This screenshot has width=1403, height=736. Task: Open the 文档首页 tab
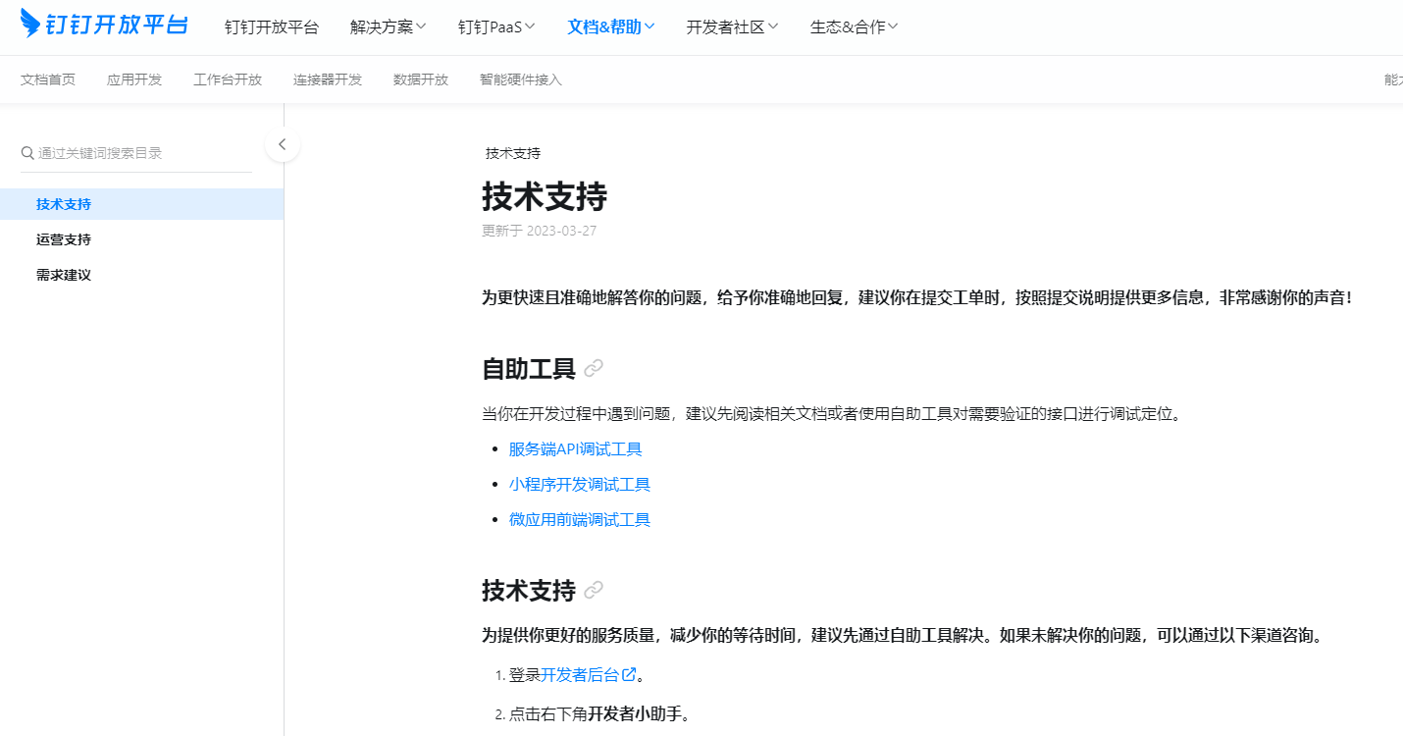48,79
